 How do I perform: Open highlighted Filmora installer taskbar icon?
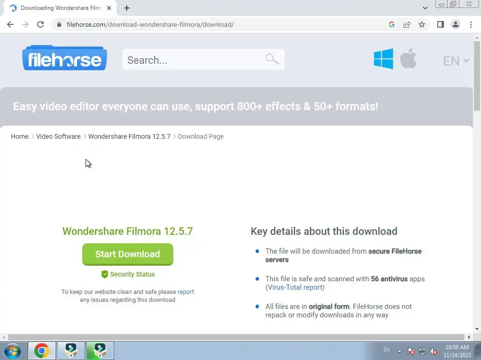coord(100,351)
